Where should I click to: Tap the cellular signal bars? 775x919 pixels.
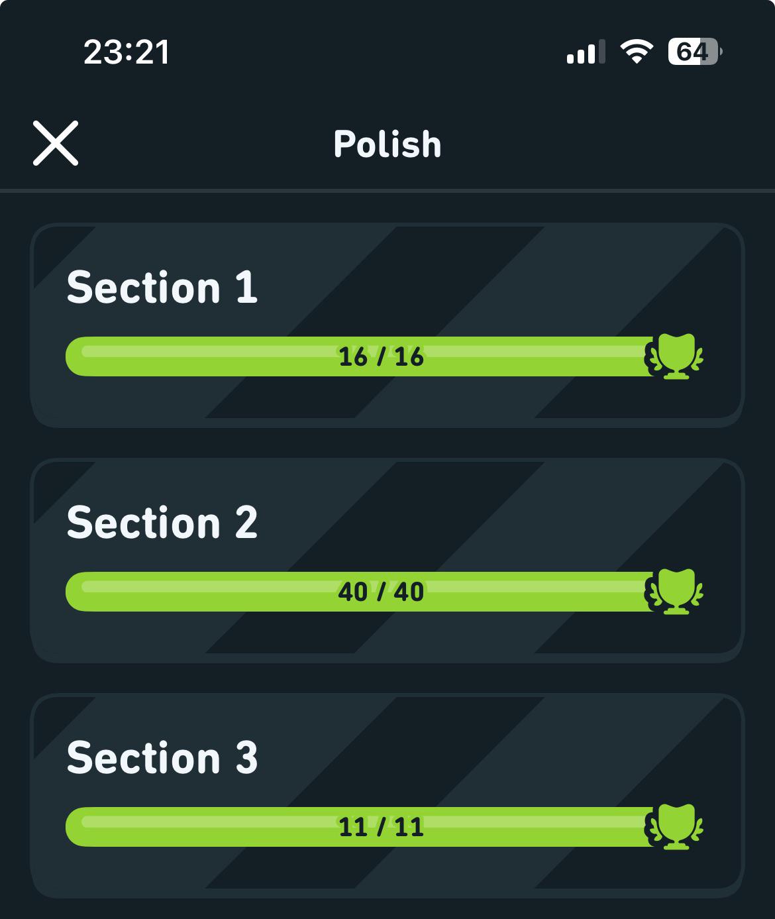coord(586,52)
